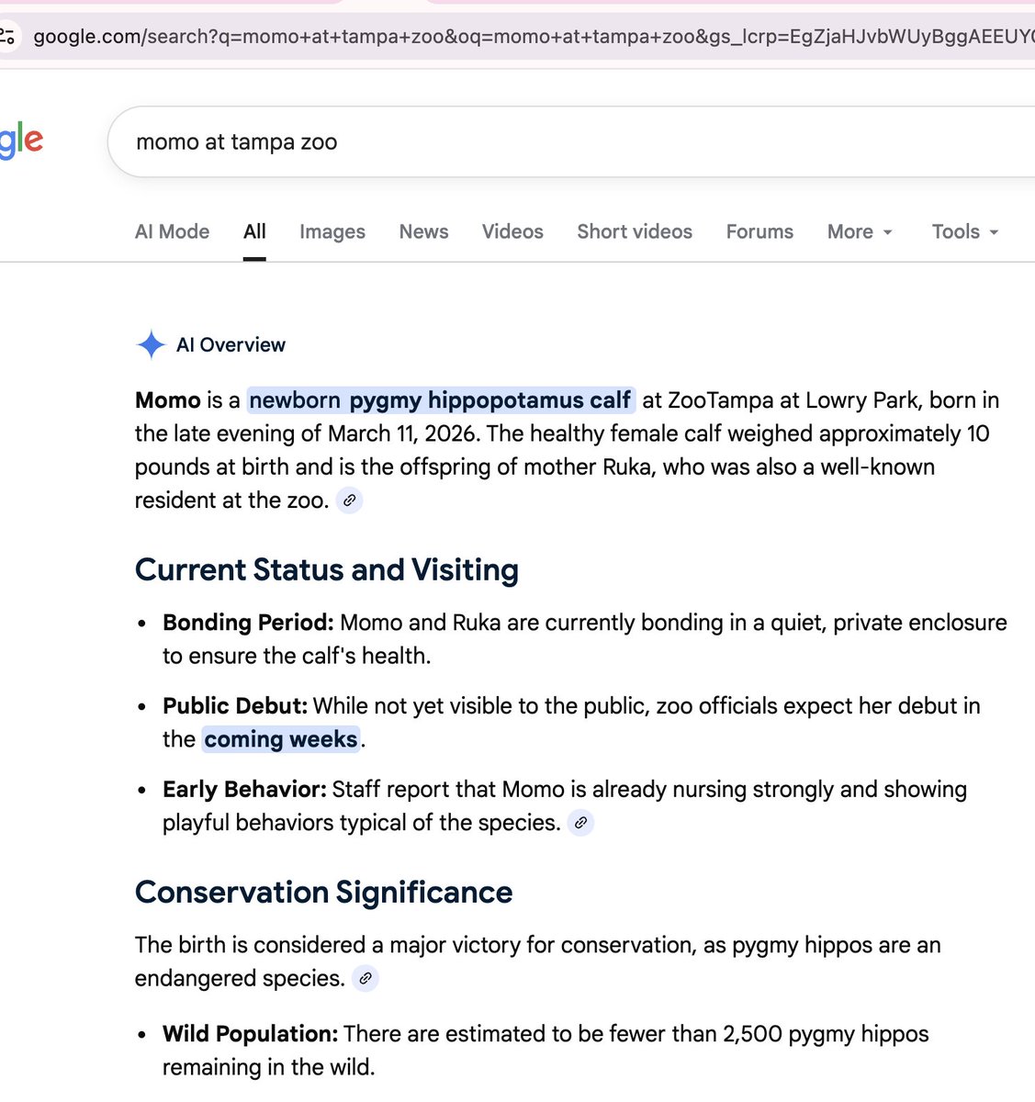Open the More dropdown in search filters

point(860,232)
